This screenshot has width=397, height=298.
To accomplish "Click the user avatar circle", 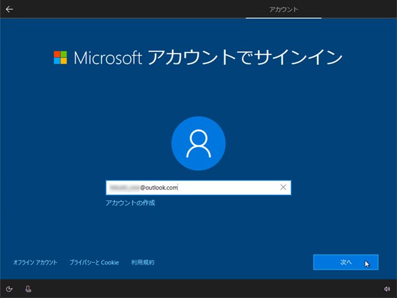I will 199,143.
